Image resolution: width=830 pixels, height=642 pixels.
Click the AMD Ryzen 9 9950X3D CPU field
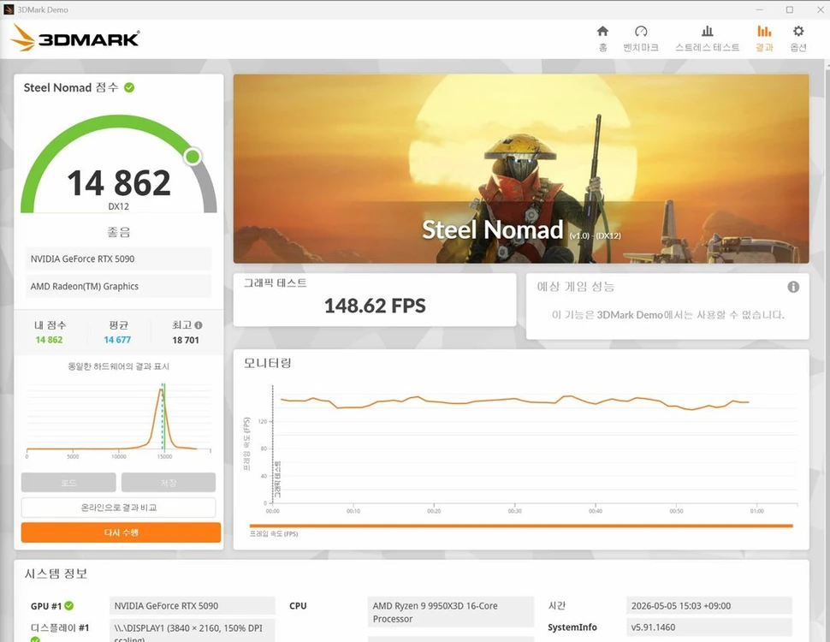coord(450,612)
